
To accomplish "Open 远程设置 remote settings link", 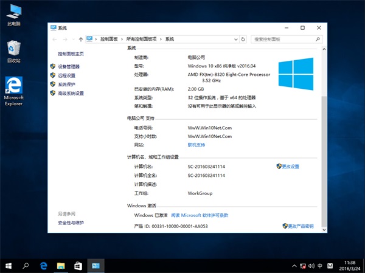I will [66, 75].
